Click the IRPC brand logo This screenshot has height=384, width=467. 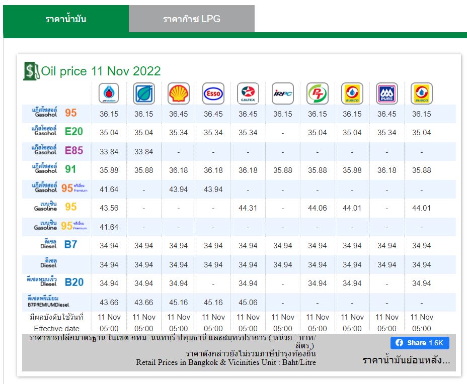click(x=283, y=93)
